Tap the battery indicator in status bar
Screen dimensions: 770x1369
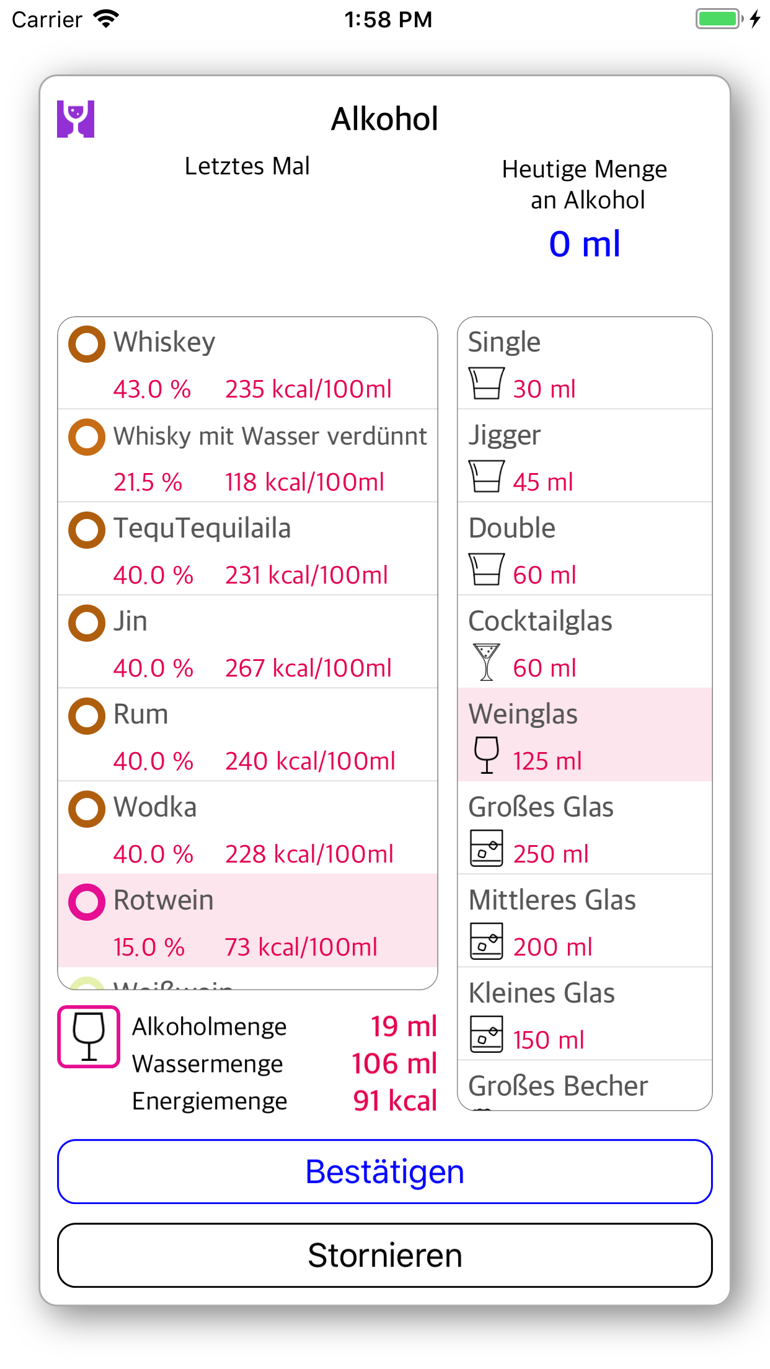(x=719, y=19)
